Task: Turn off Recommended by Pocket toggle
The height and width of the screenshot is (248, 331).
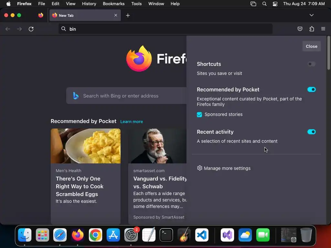Action: pos(311,89)
